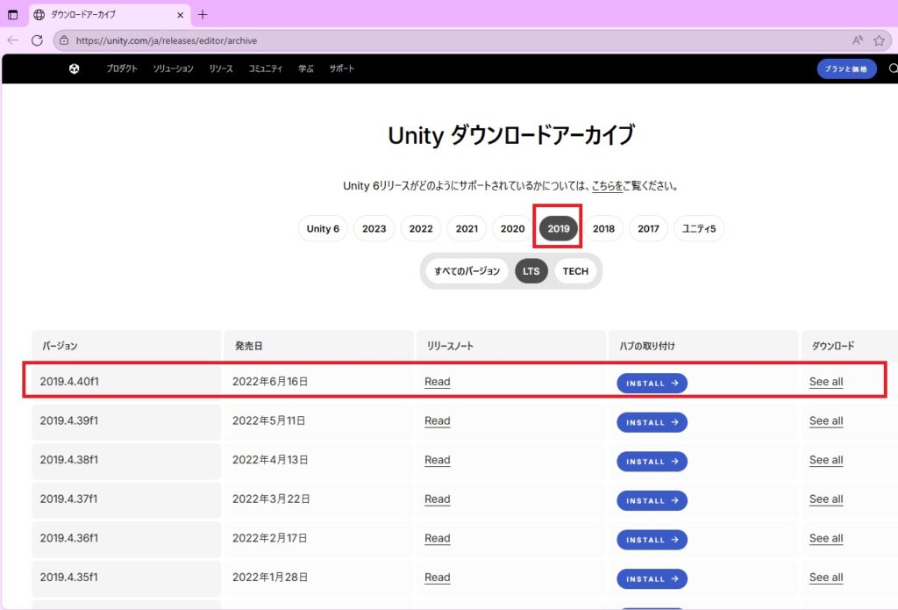This screenshot has height=610, width=898.
Task: Click the INSTALL button for 2019.4.37f1
Action: point(652,500)
